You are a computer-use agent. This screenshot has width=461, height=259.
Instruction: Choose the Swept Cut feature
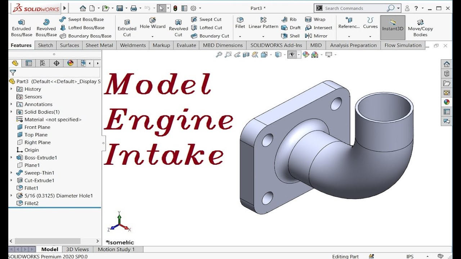206,19
